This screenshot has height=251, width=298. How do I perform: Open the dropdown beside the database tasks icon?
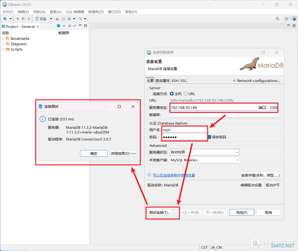pyautogui.click(x=74, y=19)
